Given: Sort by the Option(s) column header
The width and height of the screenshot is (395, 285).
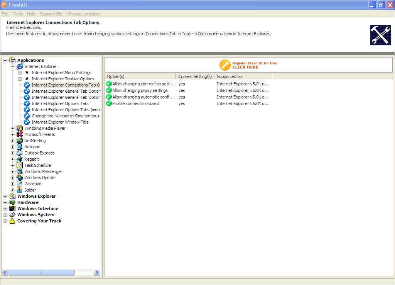Looking at the screenshot, I should coord(140,76).
